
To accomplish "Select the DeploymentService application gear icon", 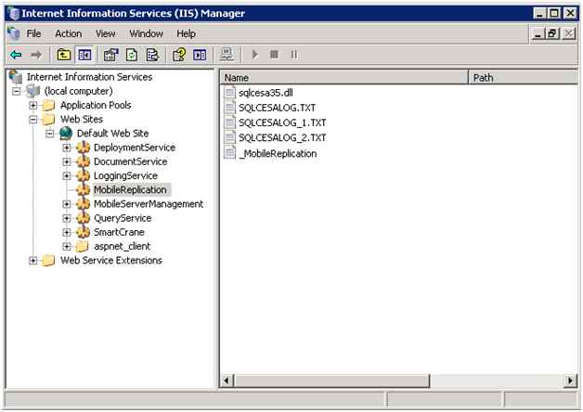I will point(83,148).
